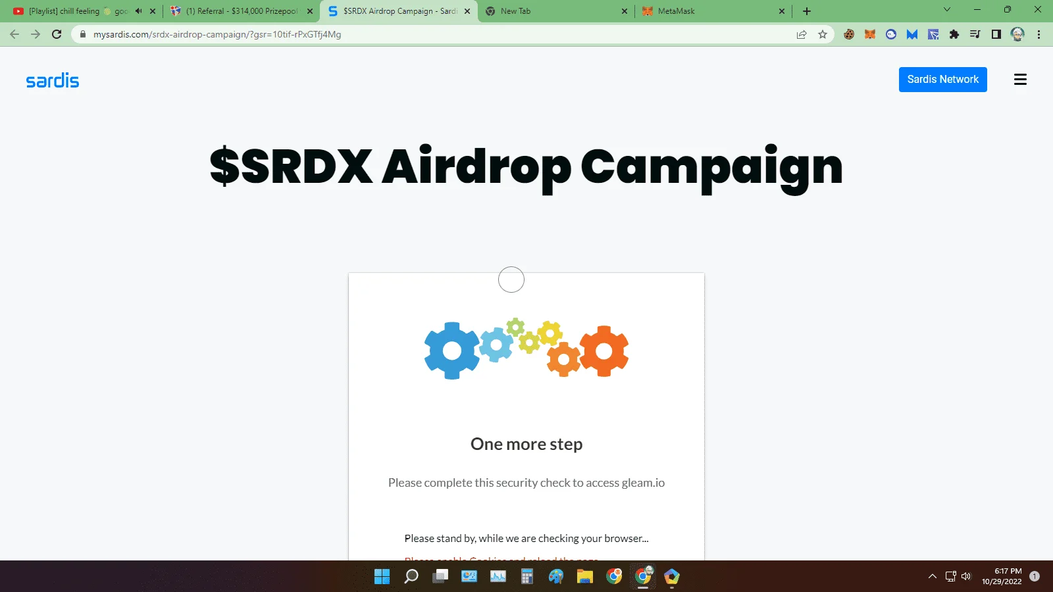
Task: Open the resource monitor graph taskbar icon
Action: pyautogui.click(x=498, y=577)
